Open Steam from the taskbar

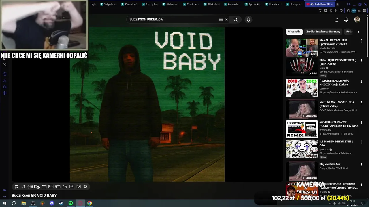click(61, 203)
